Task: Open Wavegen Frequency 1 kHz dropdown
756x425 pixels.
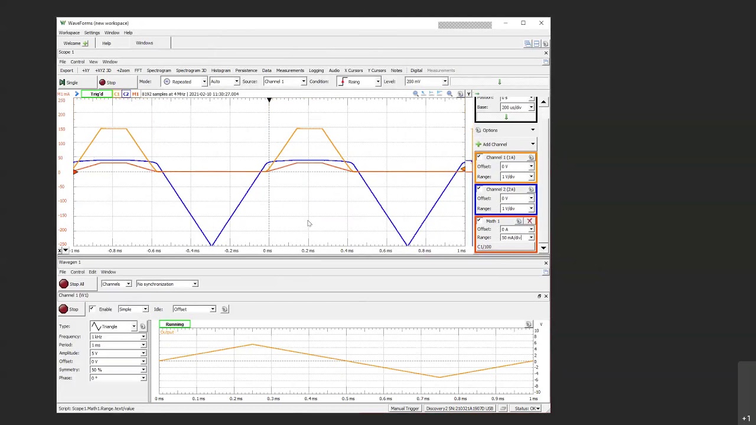Action: 143,337
